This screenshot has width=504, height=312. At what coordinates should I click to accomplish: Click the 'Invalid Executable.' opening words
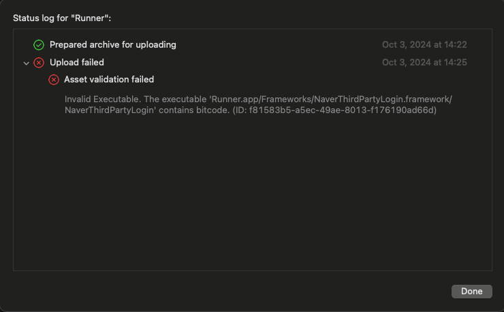pos(103,99)
